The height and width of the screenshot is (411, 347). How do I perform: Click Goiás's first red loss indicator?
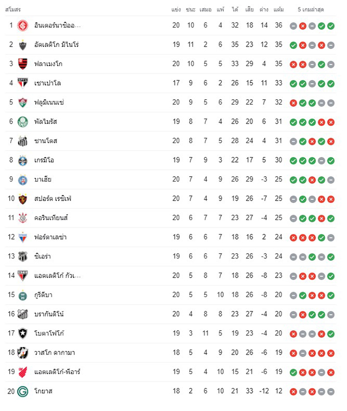[293, 391]
